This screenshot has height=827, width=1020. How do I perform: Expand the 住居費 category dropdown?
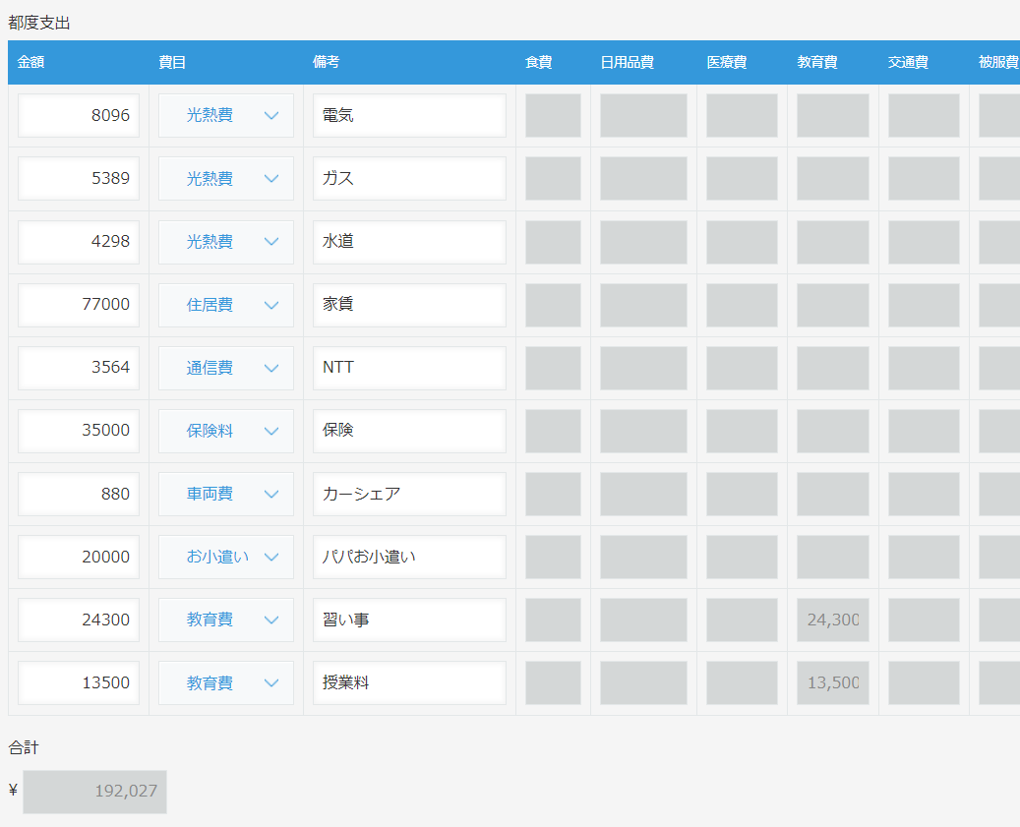pyautogui.click(x=225, y=304)
